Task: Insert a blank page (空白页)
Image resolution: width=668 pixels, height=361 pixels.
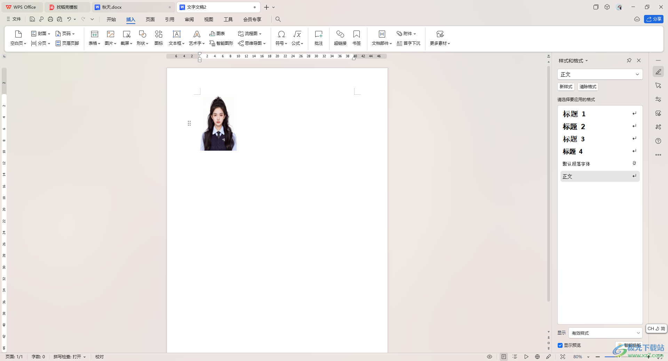Action: 18,38
